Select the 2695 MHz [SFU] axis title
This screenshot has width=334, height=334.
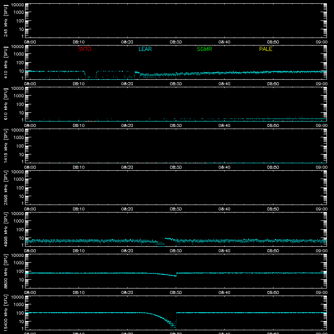(x=5, y=187)
